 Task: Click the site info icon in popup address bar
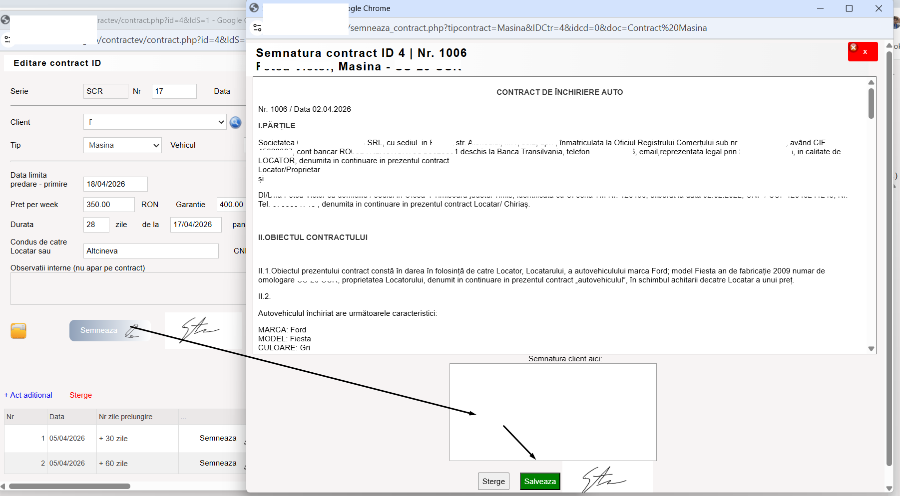pyautogui.click(x=258, y=28)
